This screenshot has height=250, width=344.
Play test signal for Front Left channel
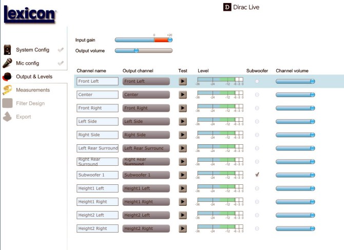click(182, 81)
